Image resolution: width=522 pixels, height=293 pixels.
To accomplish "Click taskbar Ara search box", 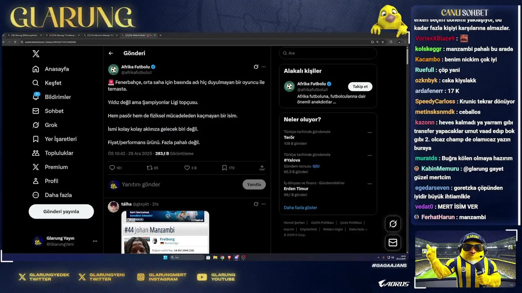I will [x=187, y=258].
